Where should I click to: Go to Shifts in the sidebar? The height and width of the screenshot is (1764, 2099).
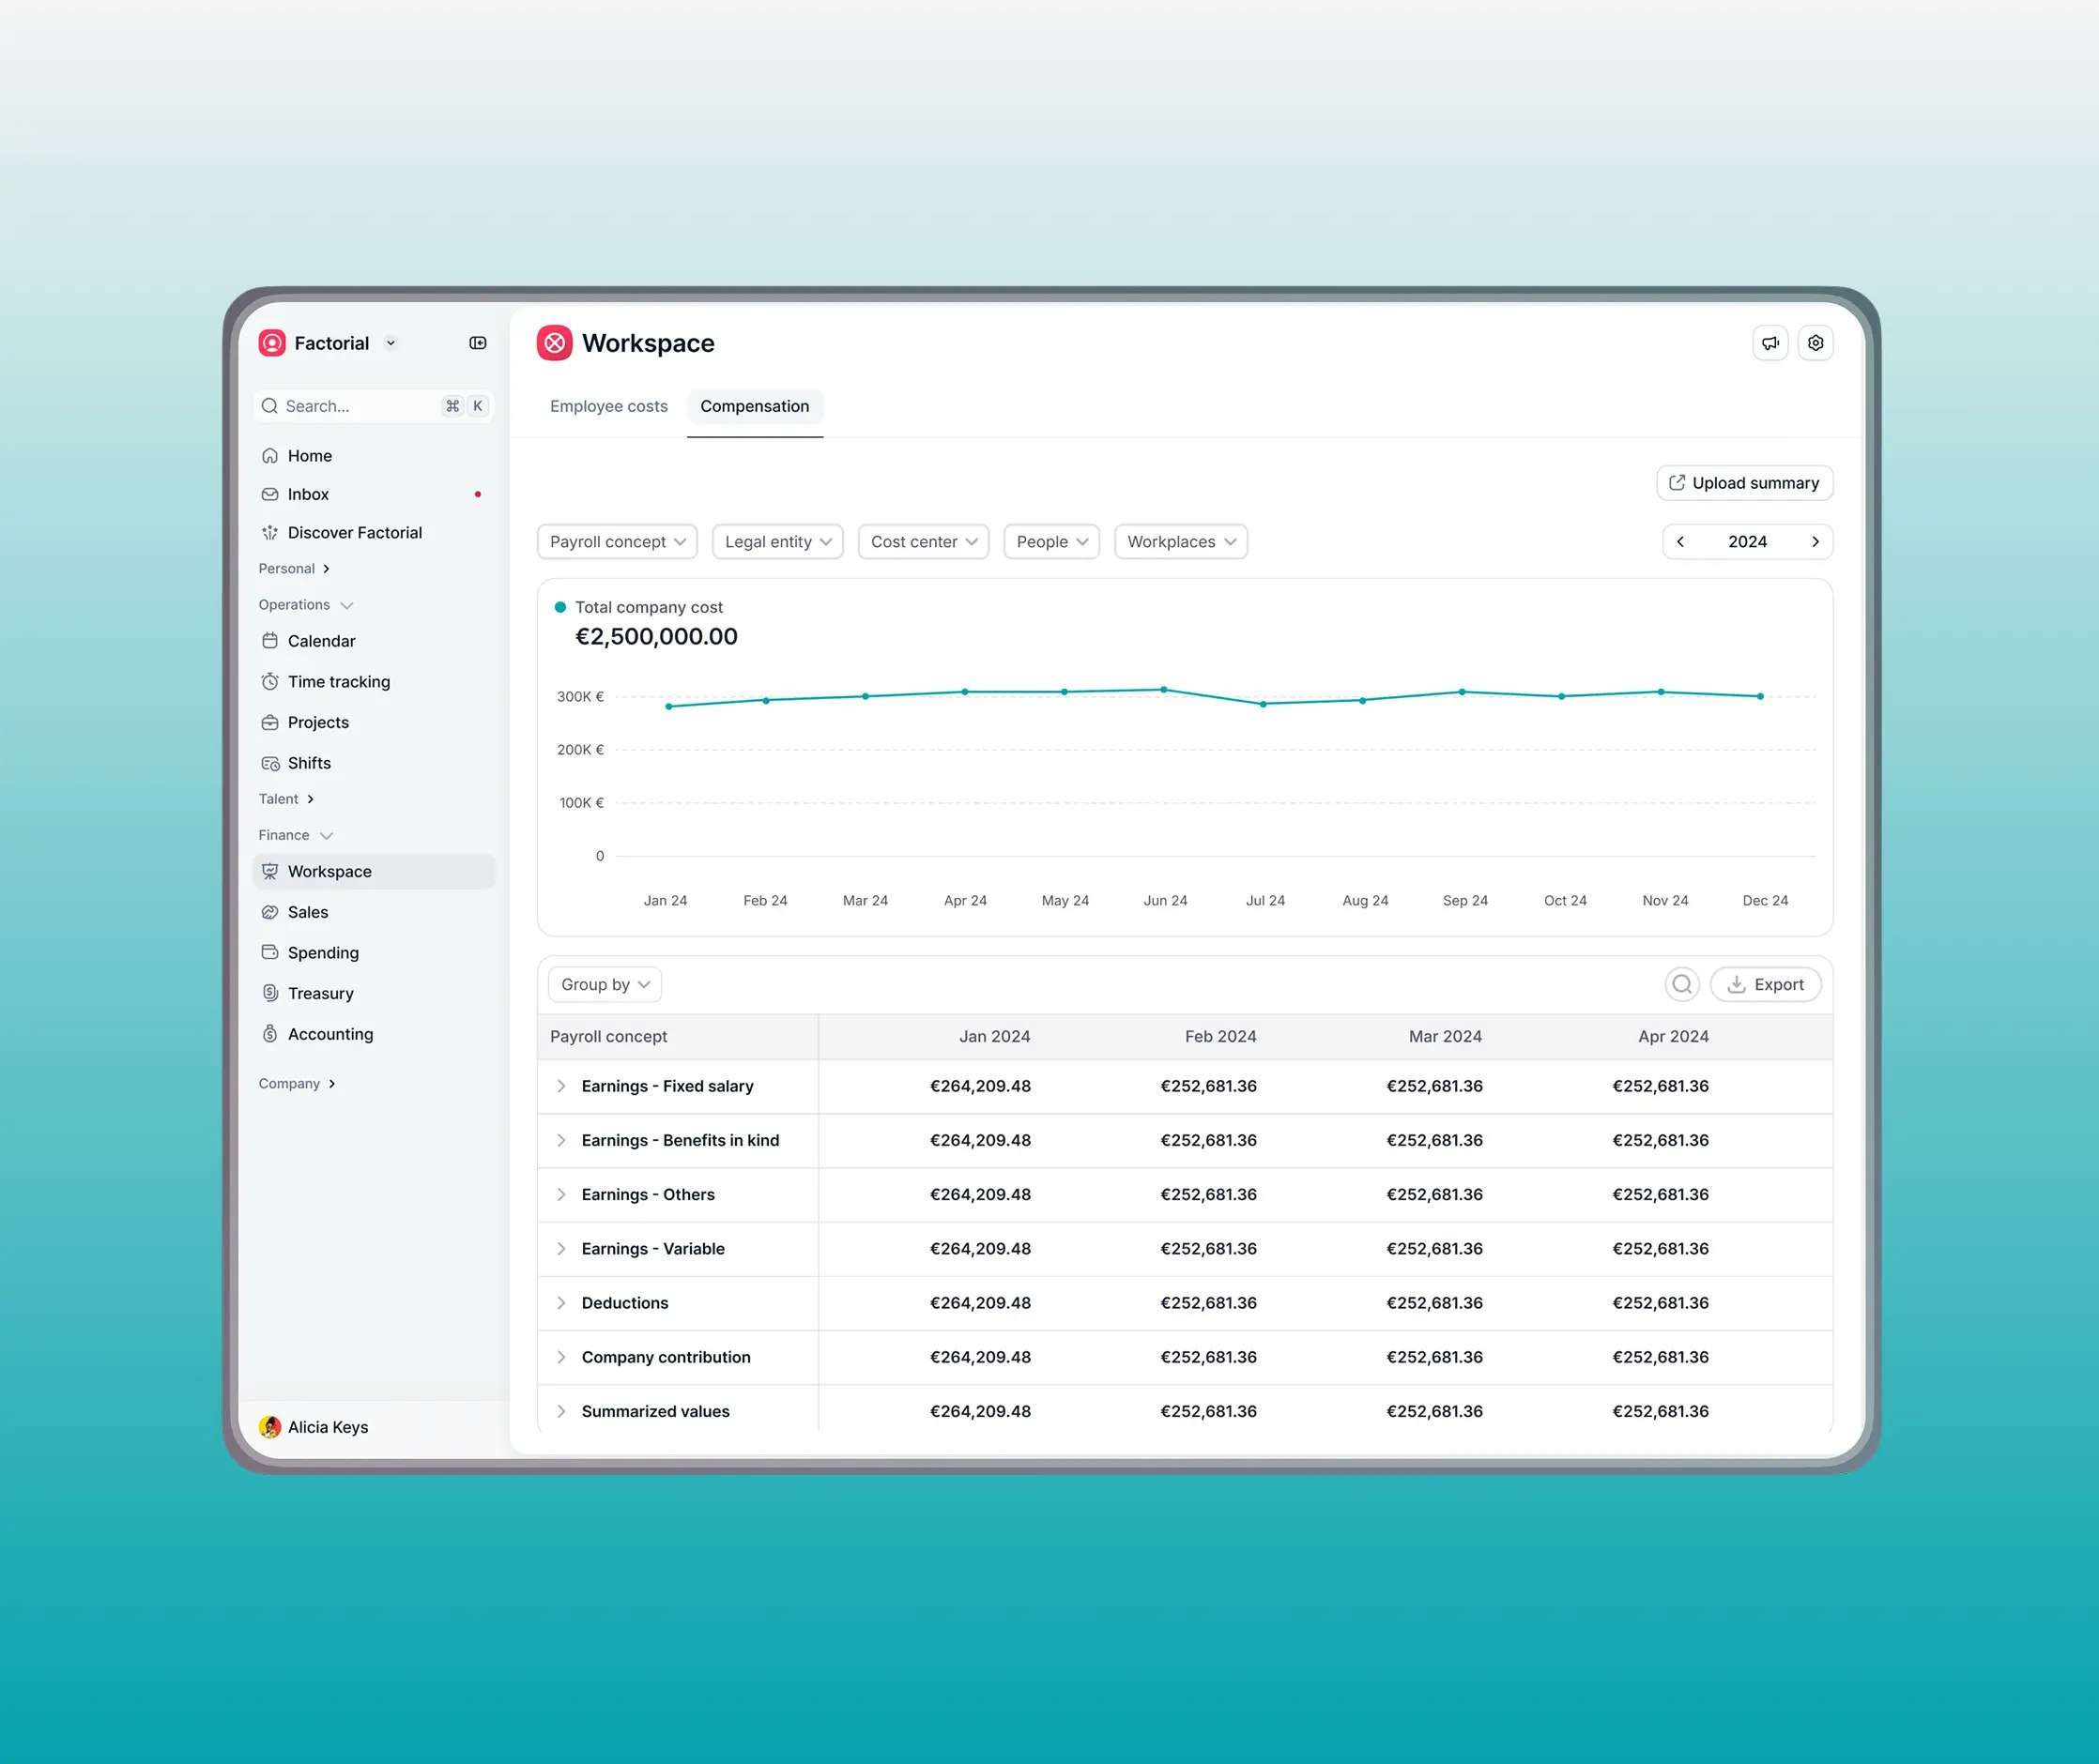click(308, 763)
